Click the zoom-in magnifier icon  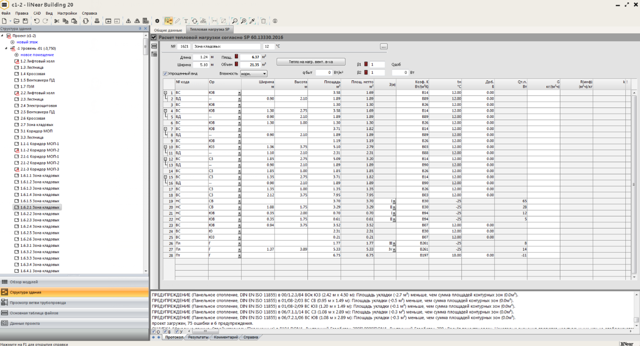(243, 21)
